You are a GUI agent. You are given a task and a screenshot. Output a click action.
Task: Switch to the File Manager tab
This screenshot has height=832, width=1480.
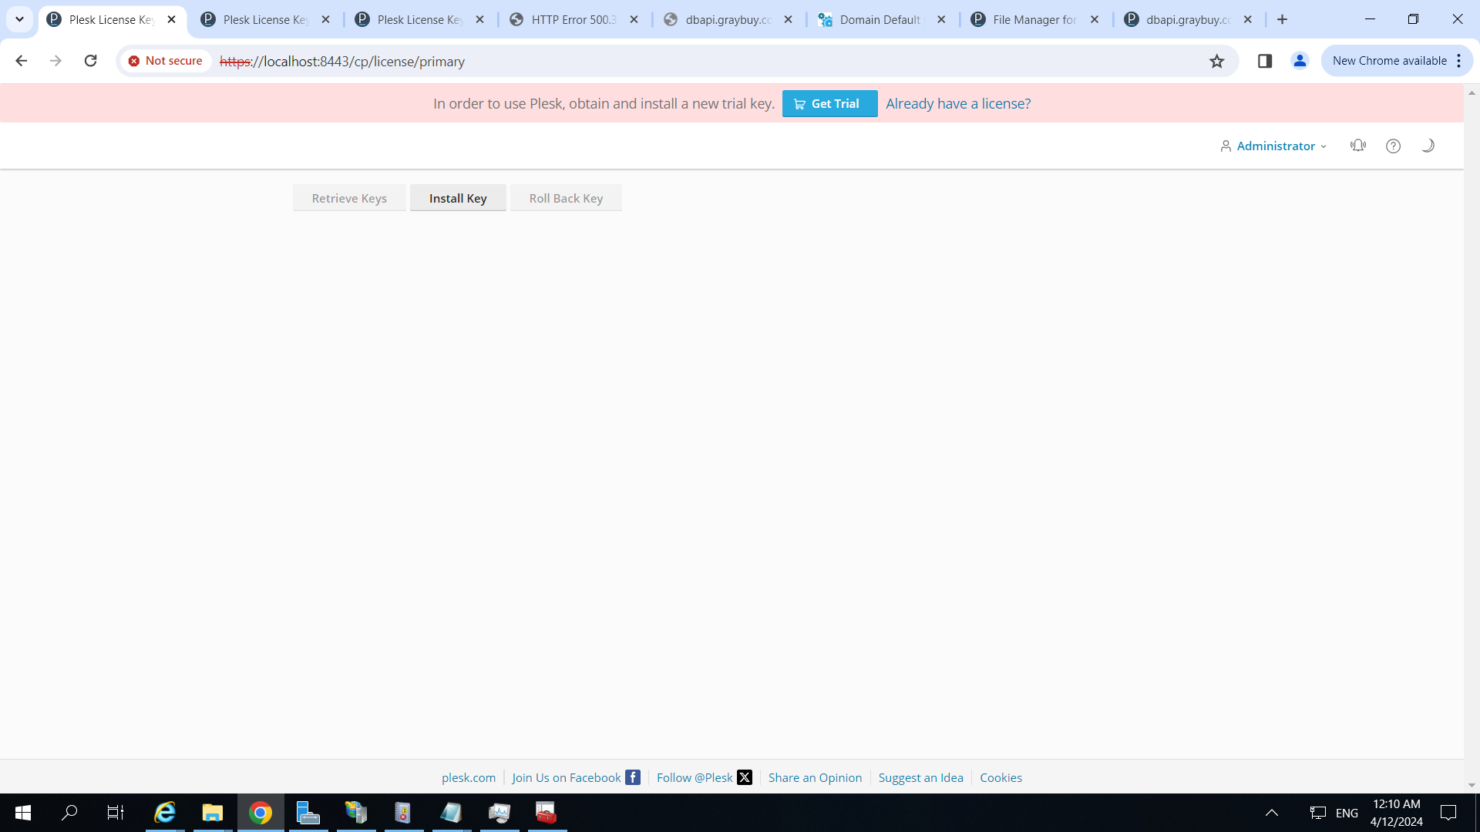[1035, 20]
